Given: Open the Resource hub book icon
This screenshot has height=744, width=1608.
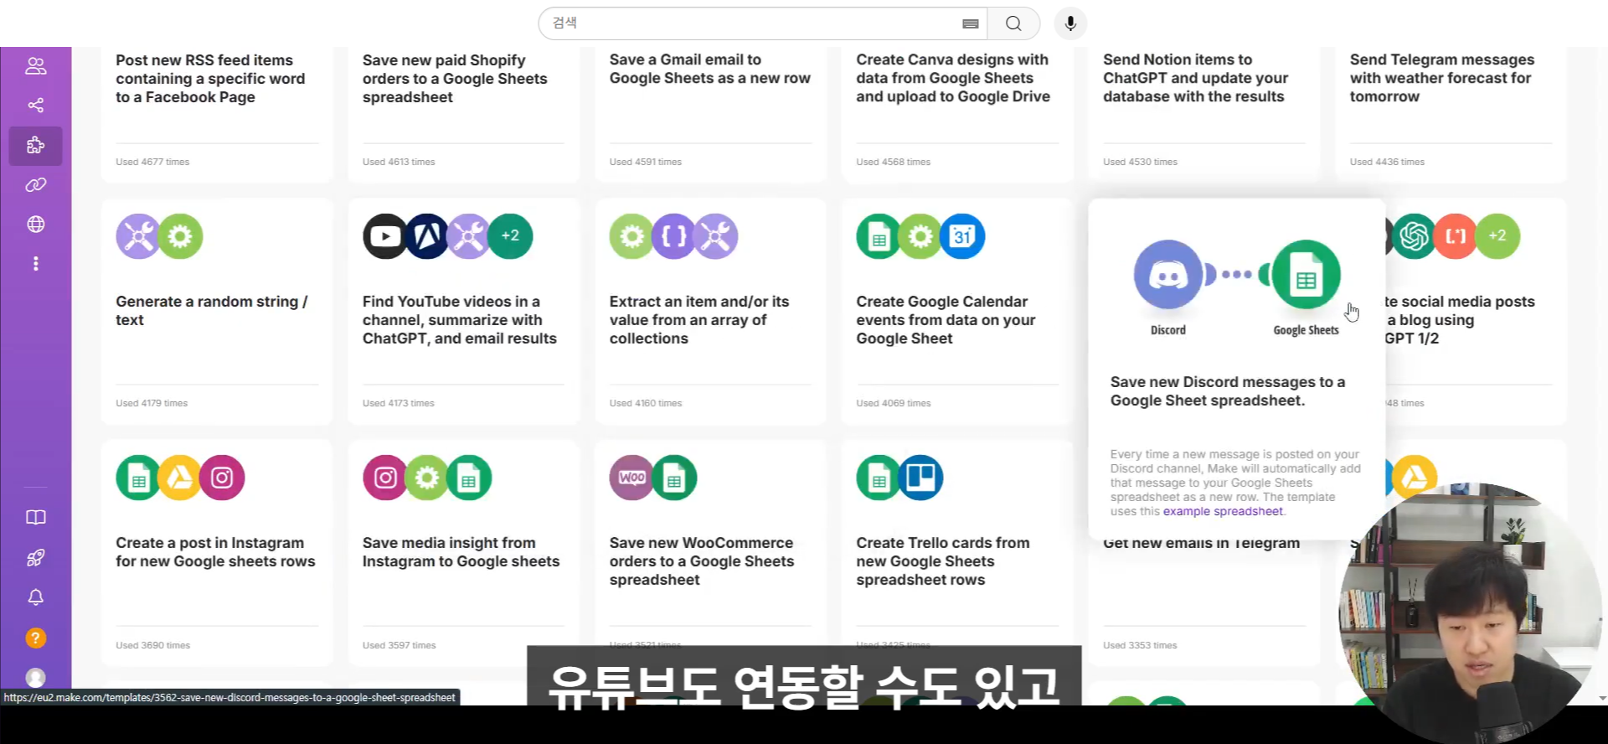Looking at the screenshot, I should click(x=35, y=517).
